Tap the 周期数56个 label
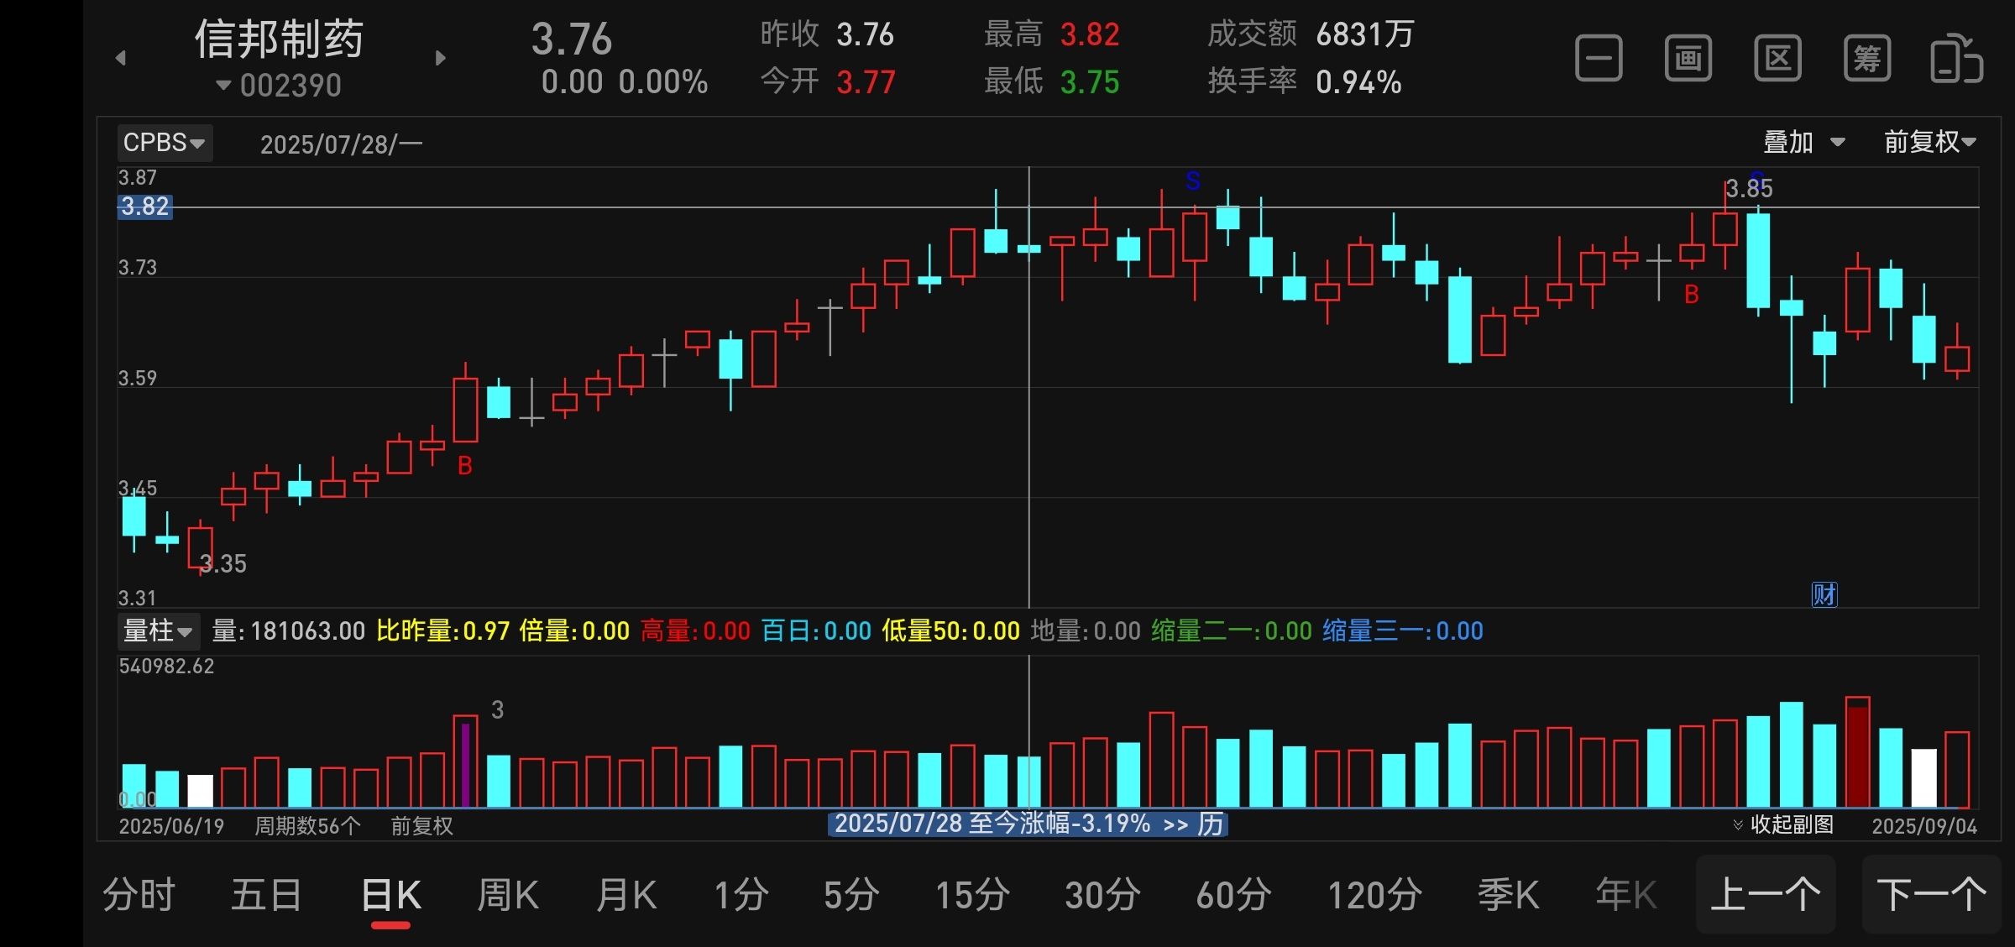The image size is (2015, 947). pos(307,826)
